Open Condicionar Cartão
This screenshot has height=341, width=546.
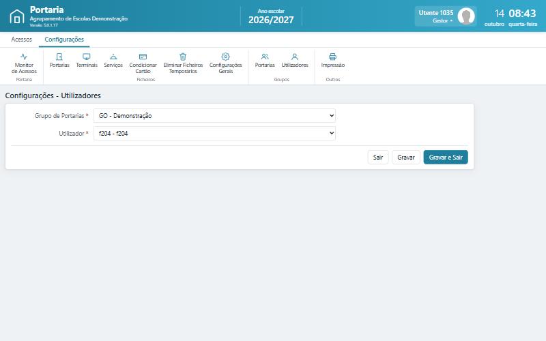(x=143, y=63)
